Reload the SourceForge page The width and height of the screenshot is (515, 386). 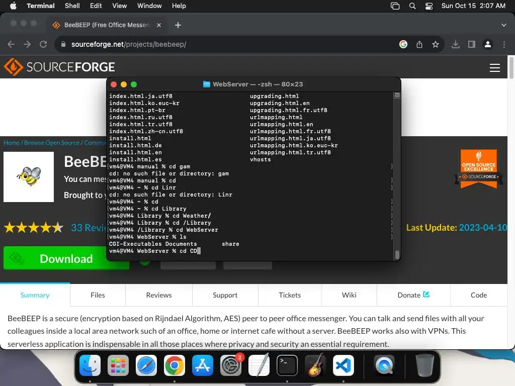pos(43,44)
